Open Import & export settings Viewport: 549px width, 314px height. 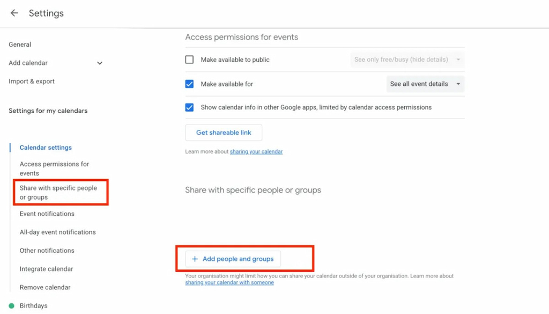pos(31,81)
